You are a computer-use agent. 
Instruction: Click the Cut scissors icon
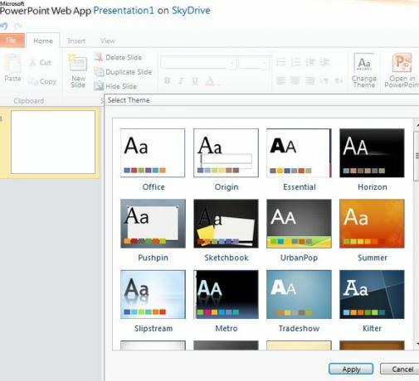pyautogui.click(x=32, y=63)
